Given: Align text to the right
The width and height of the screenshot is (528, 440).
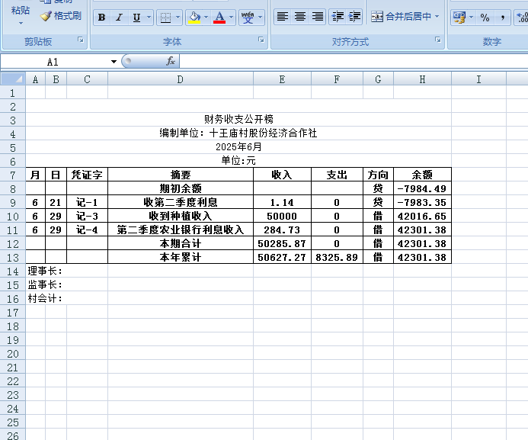Looking at the screenshot, I should (x=318, y=17).
